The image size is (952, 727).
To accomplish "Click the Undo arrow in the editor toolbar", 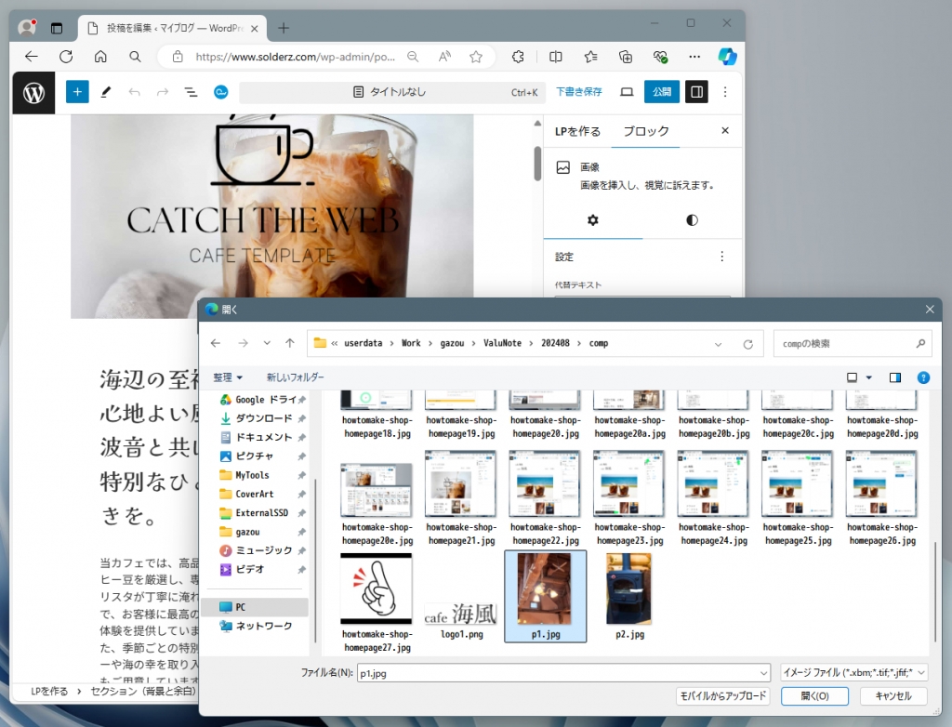I will pyautogui.click(x=134, y=92).
